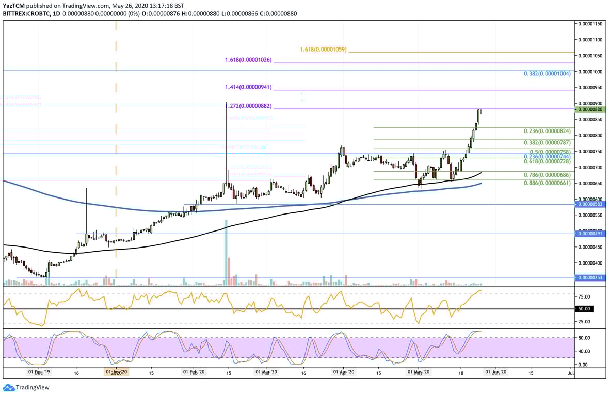This screenshot has height=396, width=609.
Task: Select the green 0.236(0.00000824) Fibonacci label
Action: (x=547, y=131)
